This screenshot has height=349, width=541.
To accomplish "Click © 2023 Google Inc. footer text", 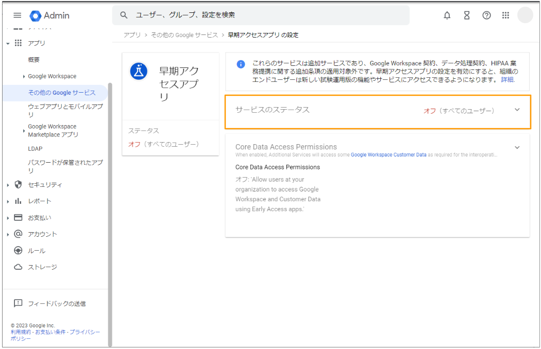I will 33,325.
